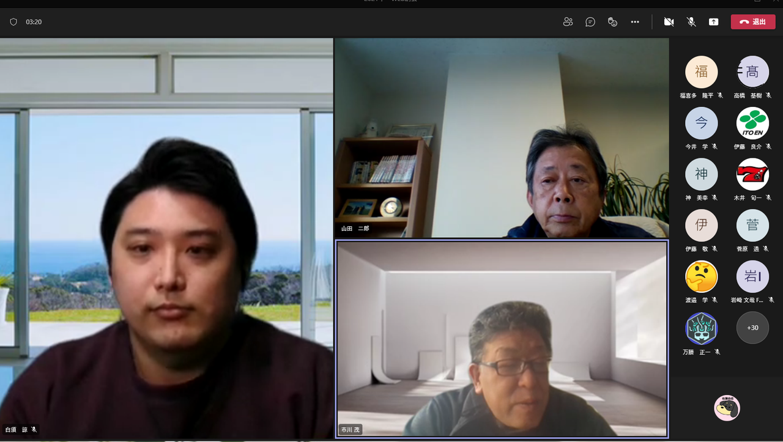Image resolution: width=783 pixels, height=442 pixels.
Task: Select the red 7 slot avatar
Action: pyautogui.click(x=752, y=174)
